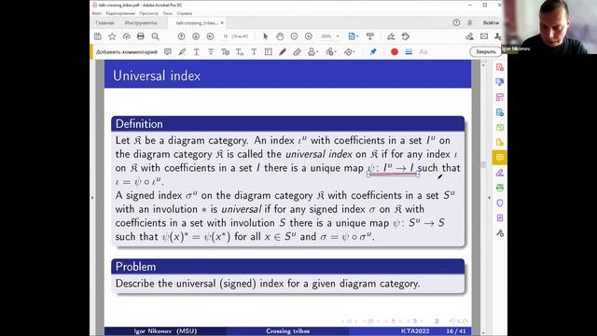The image size is (597, 336).
Task: Switch to the Главная tab
Action: tap(104, 22)
